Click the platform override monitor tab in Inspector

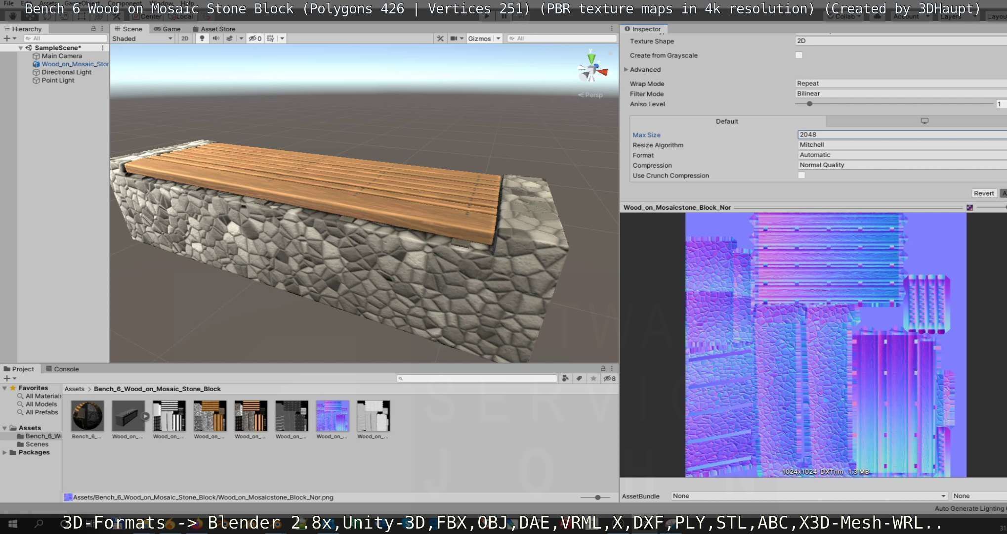(924, 121)
